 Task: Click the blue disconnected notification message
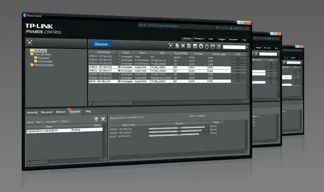pyautogui.click(x=159, y=26)
